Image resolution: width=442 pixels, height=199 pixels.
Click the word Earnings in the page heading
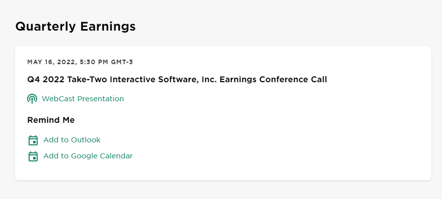click(108, 27)
